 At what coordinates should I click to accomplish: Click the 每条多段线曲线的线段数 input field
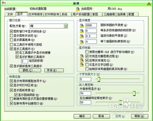coord(91,31)
